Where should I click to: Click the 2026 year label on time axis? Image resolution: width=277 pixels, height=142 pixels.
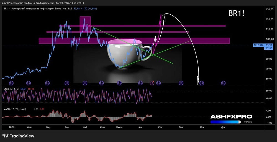[x=11, y=127]
